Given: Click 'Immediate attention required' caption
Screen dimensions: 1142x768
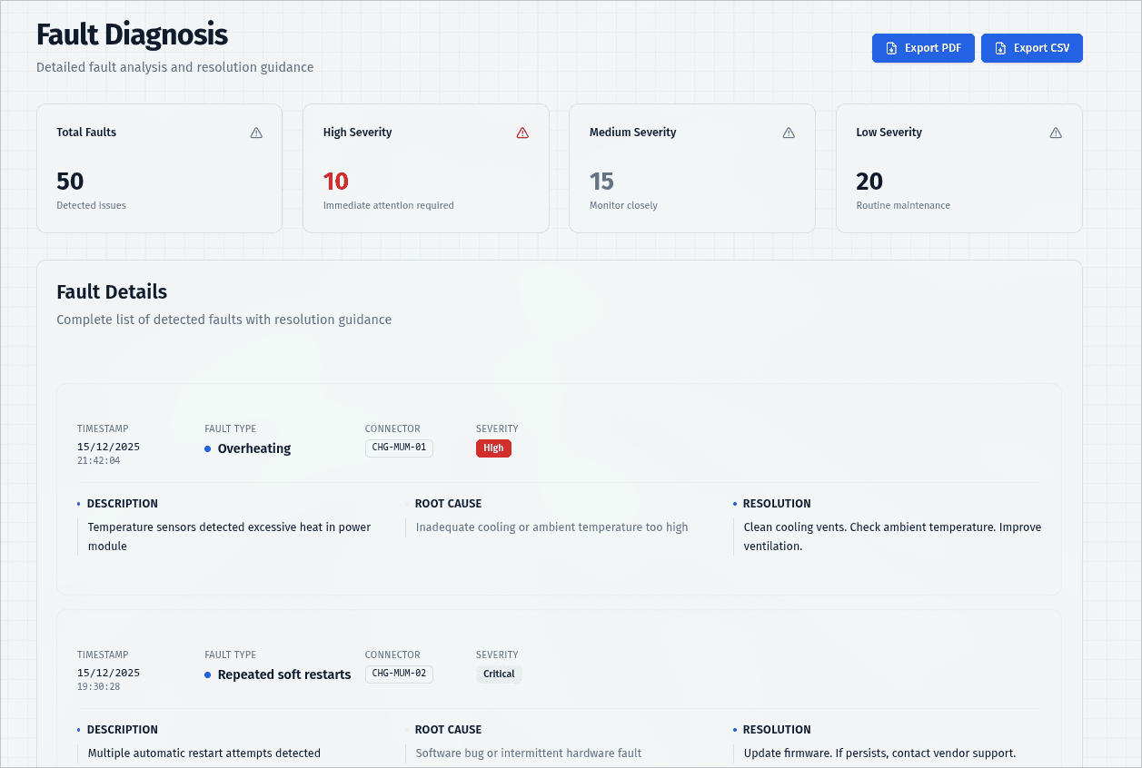Looking at the screenshot, I should tap(389, 205).
